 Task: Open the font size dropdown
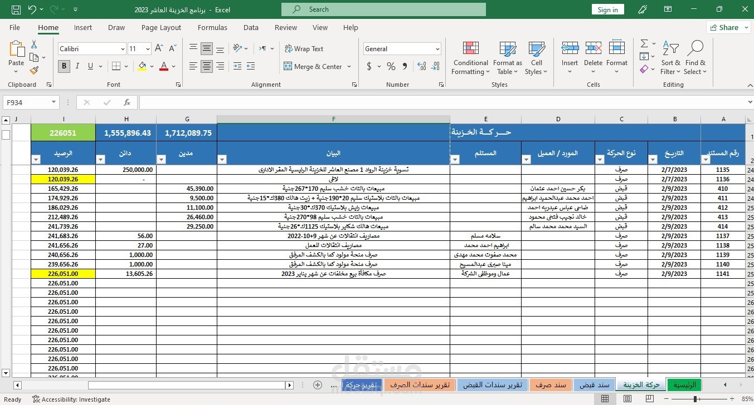pyautogui.click(x=147, y=49)
